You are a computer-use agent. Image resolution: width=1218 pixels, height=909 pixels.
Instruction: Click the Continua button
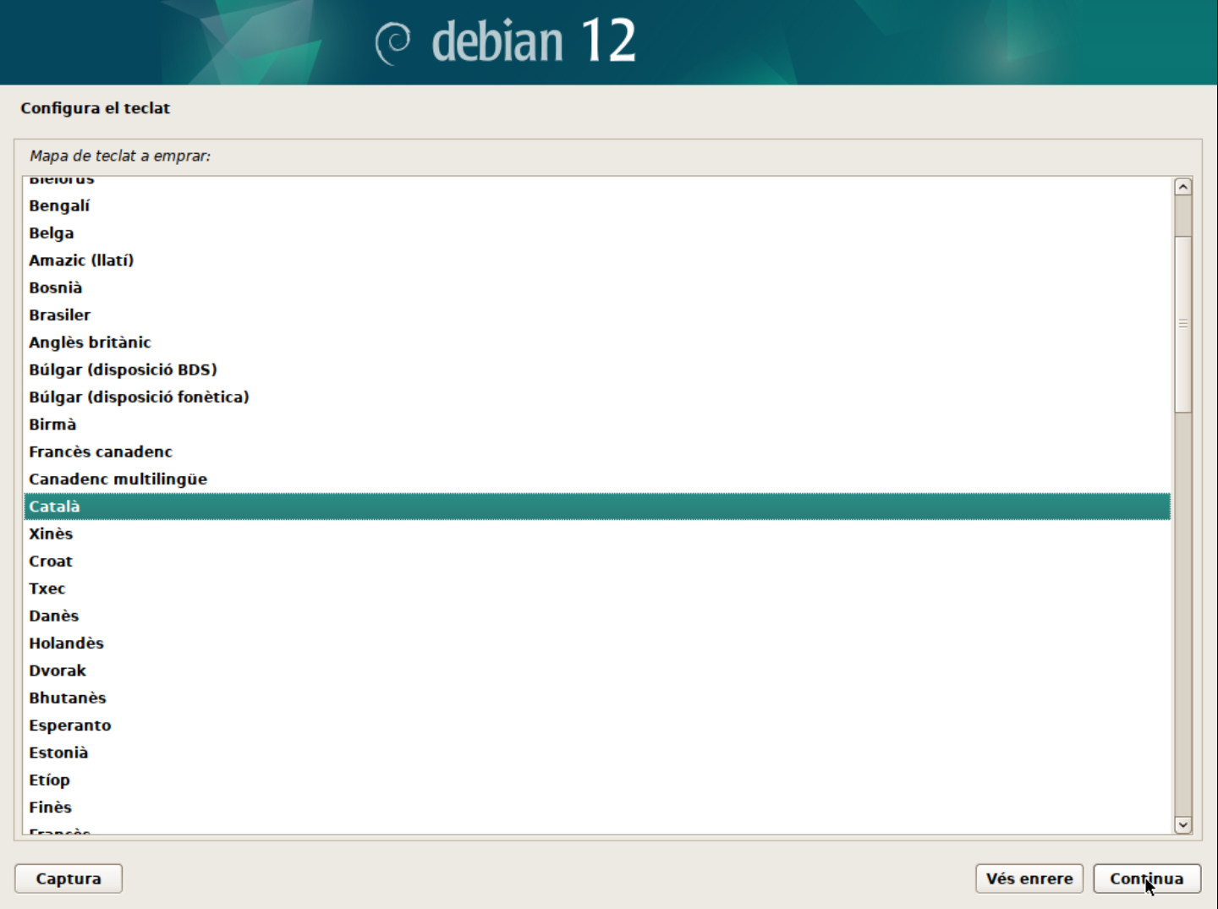[1147, 879]
